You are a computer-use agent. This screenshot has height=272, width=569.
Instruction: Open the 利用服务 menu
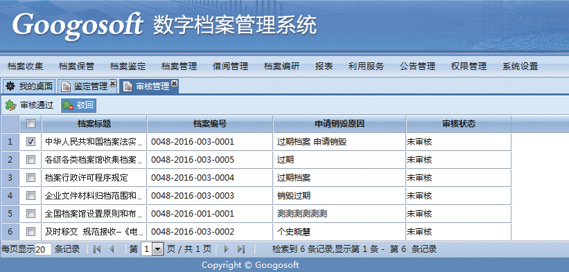(366, 66)
